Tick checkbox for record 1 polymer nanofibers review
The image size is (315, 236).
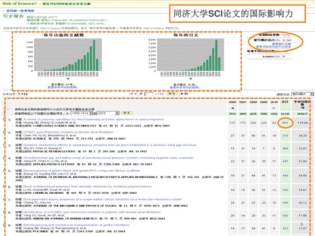[4, 120]
